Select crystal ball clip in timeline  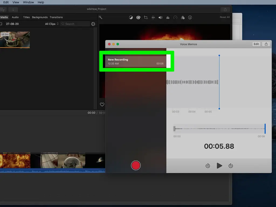[x=72, y=161]
